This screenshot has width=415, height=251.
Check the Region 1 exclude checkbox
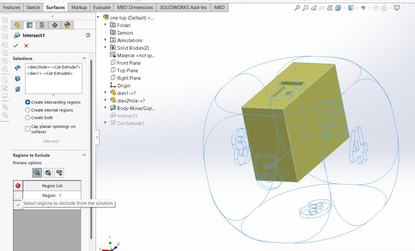point(18,195)
